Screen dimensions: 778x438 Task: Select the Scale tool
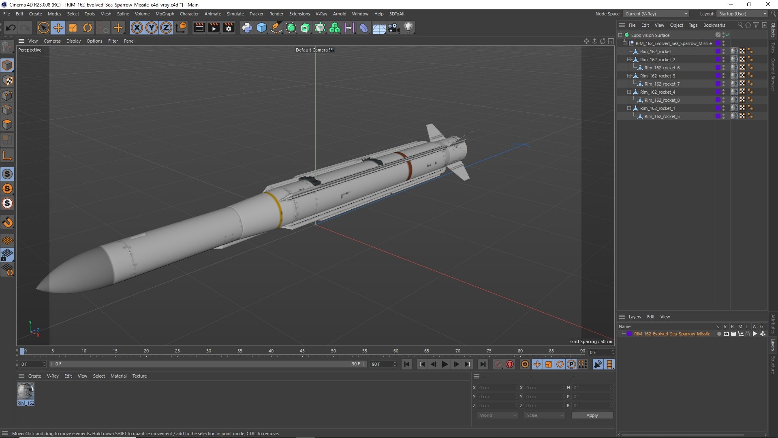click(73, 28)
